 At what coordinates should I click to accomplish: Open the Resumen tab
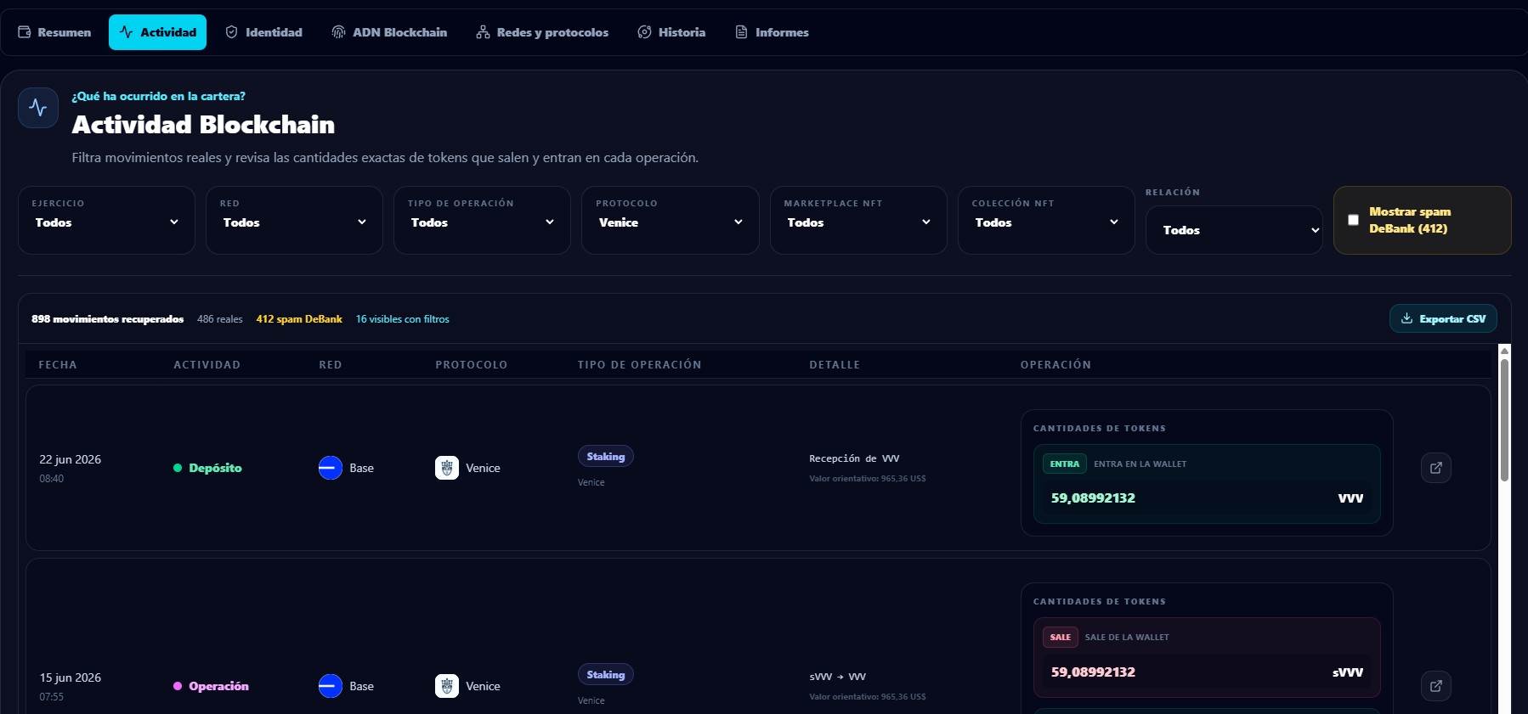[x=54, y=32]
